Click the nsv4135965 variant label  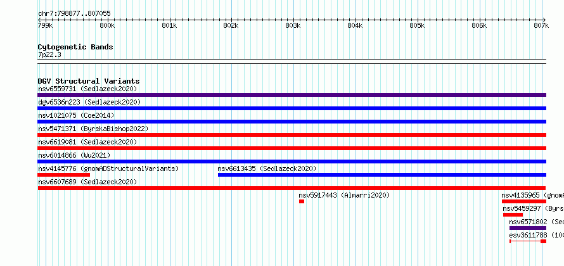[533, 195]
